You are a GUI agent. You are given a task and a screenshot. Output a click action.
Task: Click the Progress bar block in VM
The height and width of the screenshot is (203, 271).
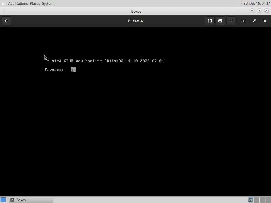pos(74,70)
